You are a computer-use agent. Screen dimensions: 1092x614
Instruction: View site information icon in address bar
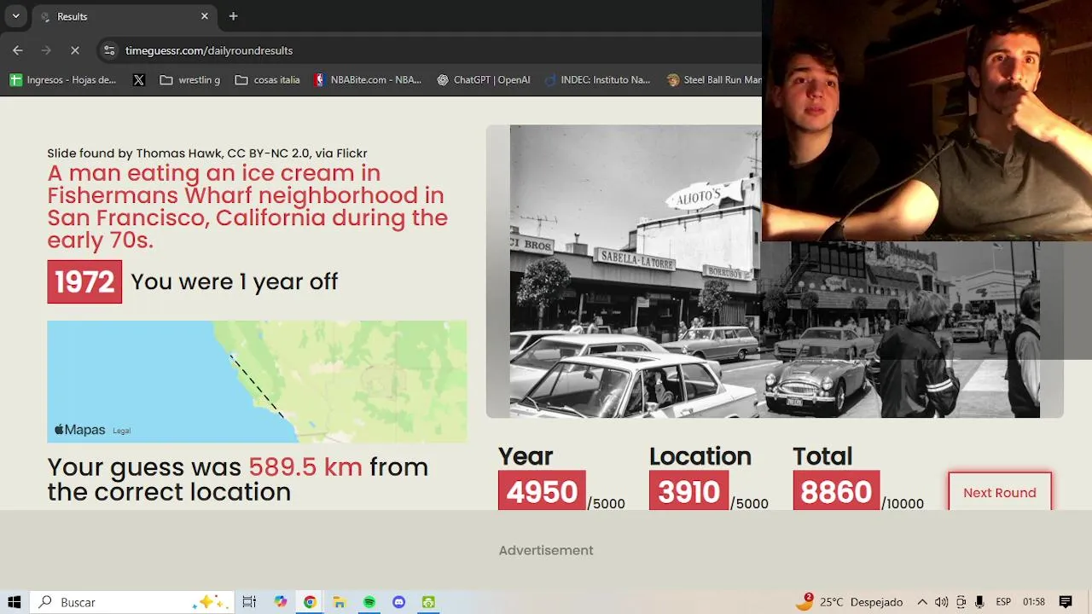coord(109,50)
